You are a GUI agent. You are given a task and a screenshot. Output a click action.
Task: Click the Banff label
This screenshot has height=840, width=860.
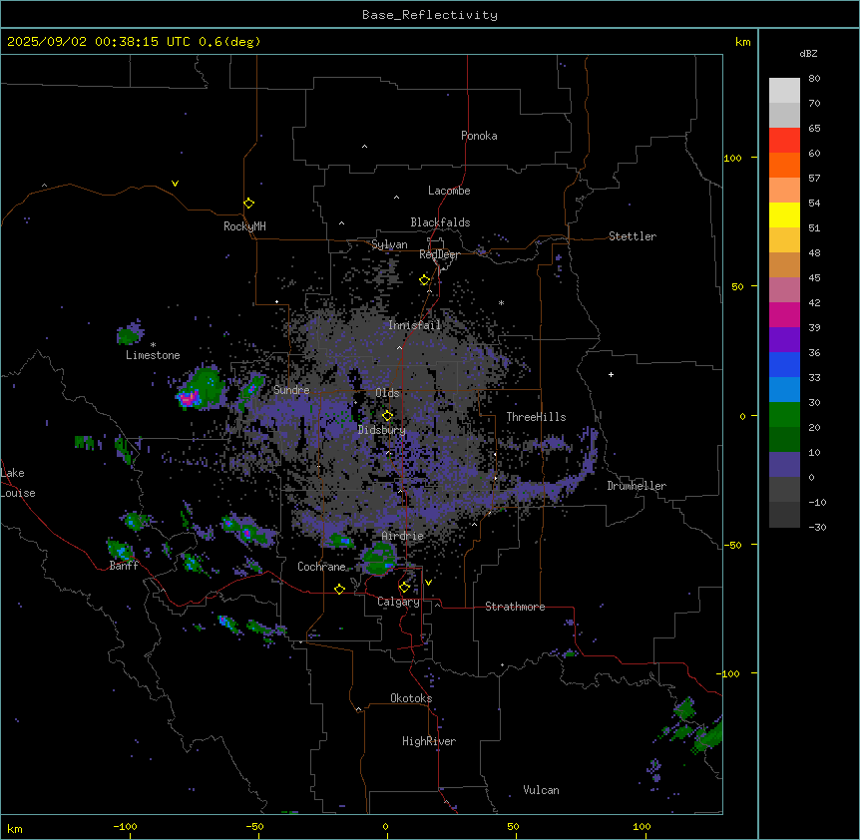click(124, 566)
